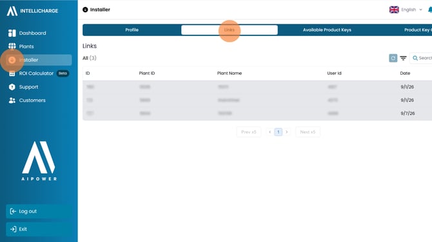
Task: Click the User Id column header
Action: (x=334, y=73)
